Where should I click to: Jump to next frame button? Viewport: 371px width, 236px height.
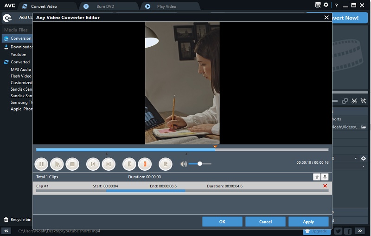point(109,164)
